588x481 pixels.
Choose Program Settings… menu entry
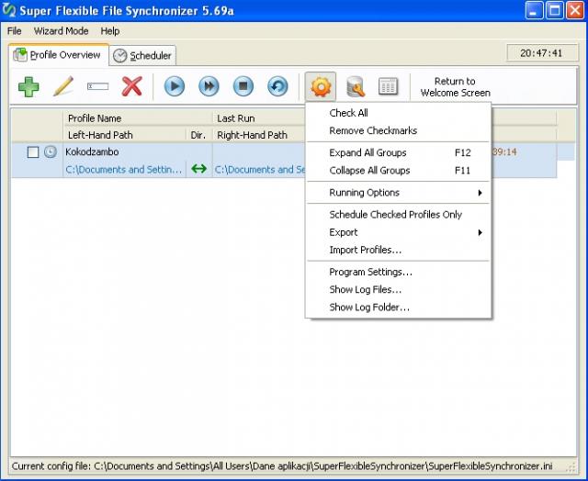[370, 272]
